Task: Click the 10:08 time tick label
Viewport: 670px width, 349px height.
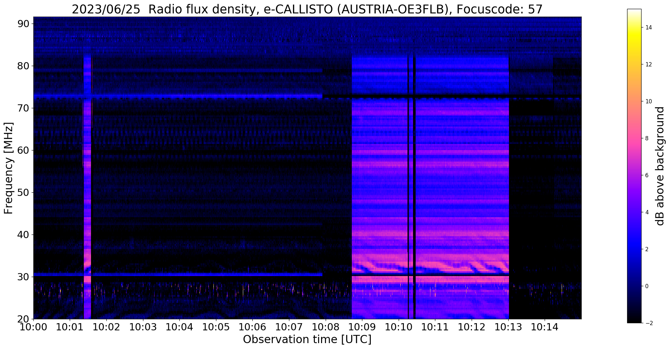Action: coord(325,327)
